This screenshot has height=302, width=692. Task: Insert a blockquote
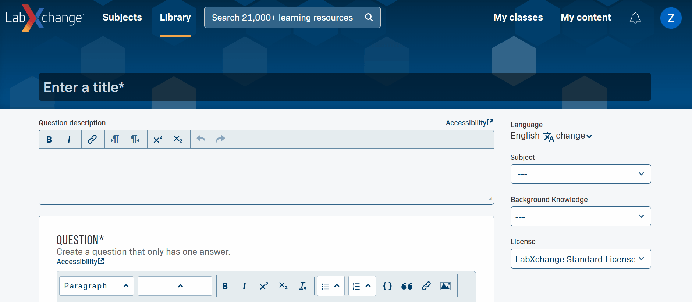coord(407,286)
